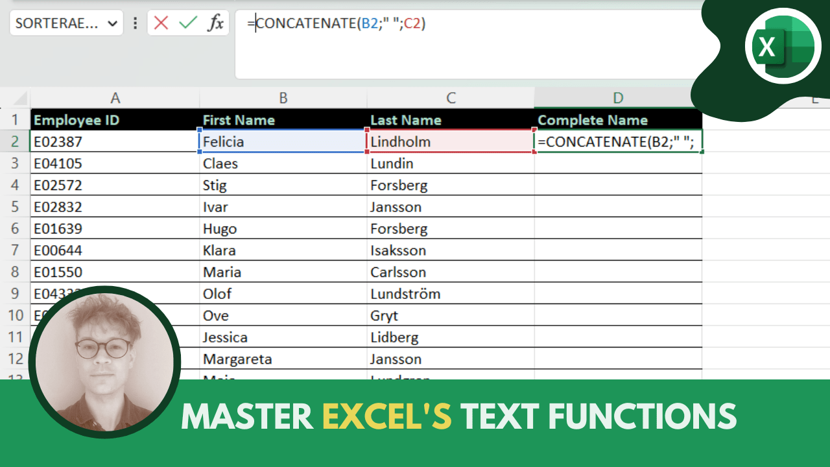The height and width of the screenshot is (467, 830).
Task: Click the Cancel (X) formula button
Action: click(161, 23)
